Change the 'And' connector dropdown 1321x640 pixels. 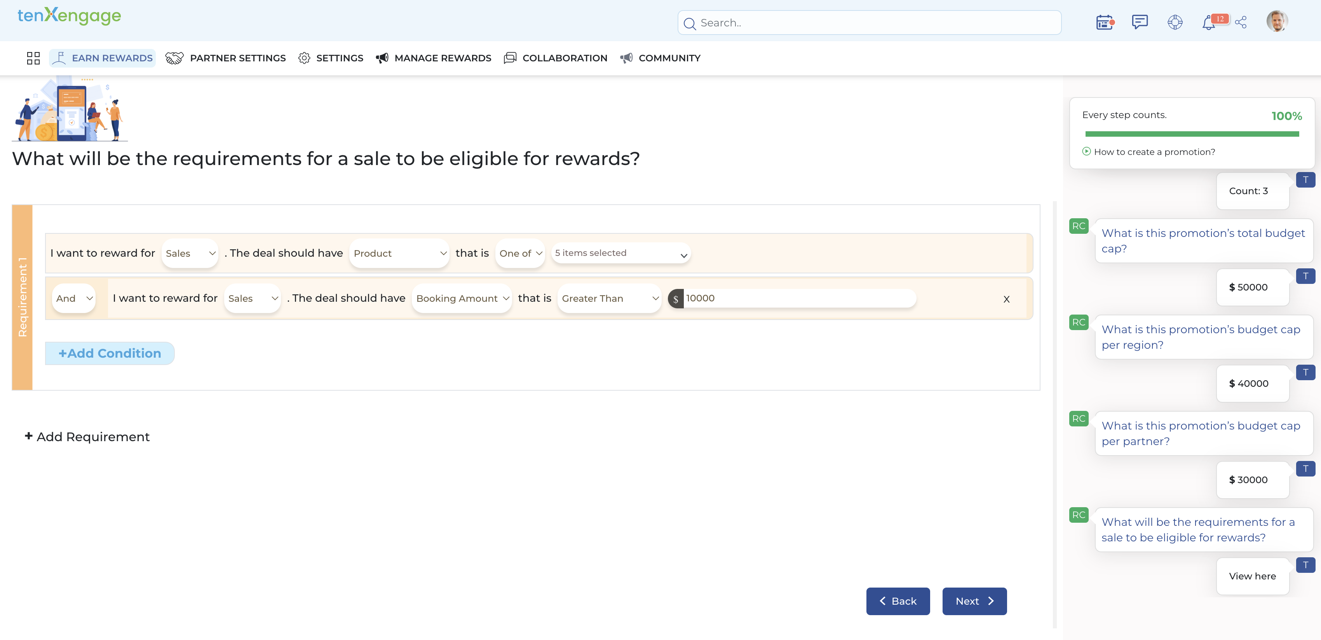(74, 298)
